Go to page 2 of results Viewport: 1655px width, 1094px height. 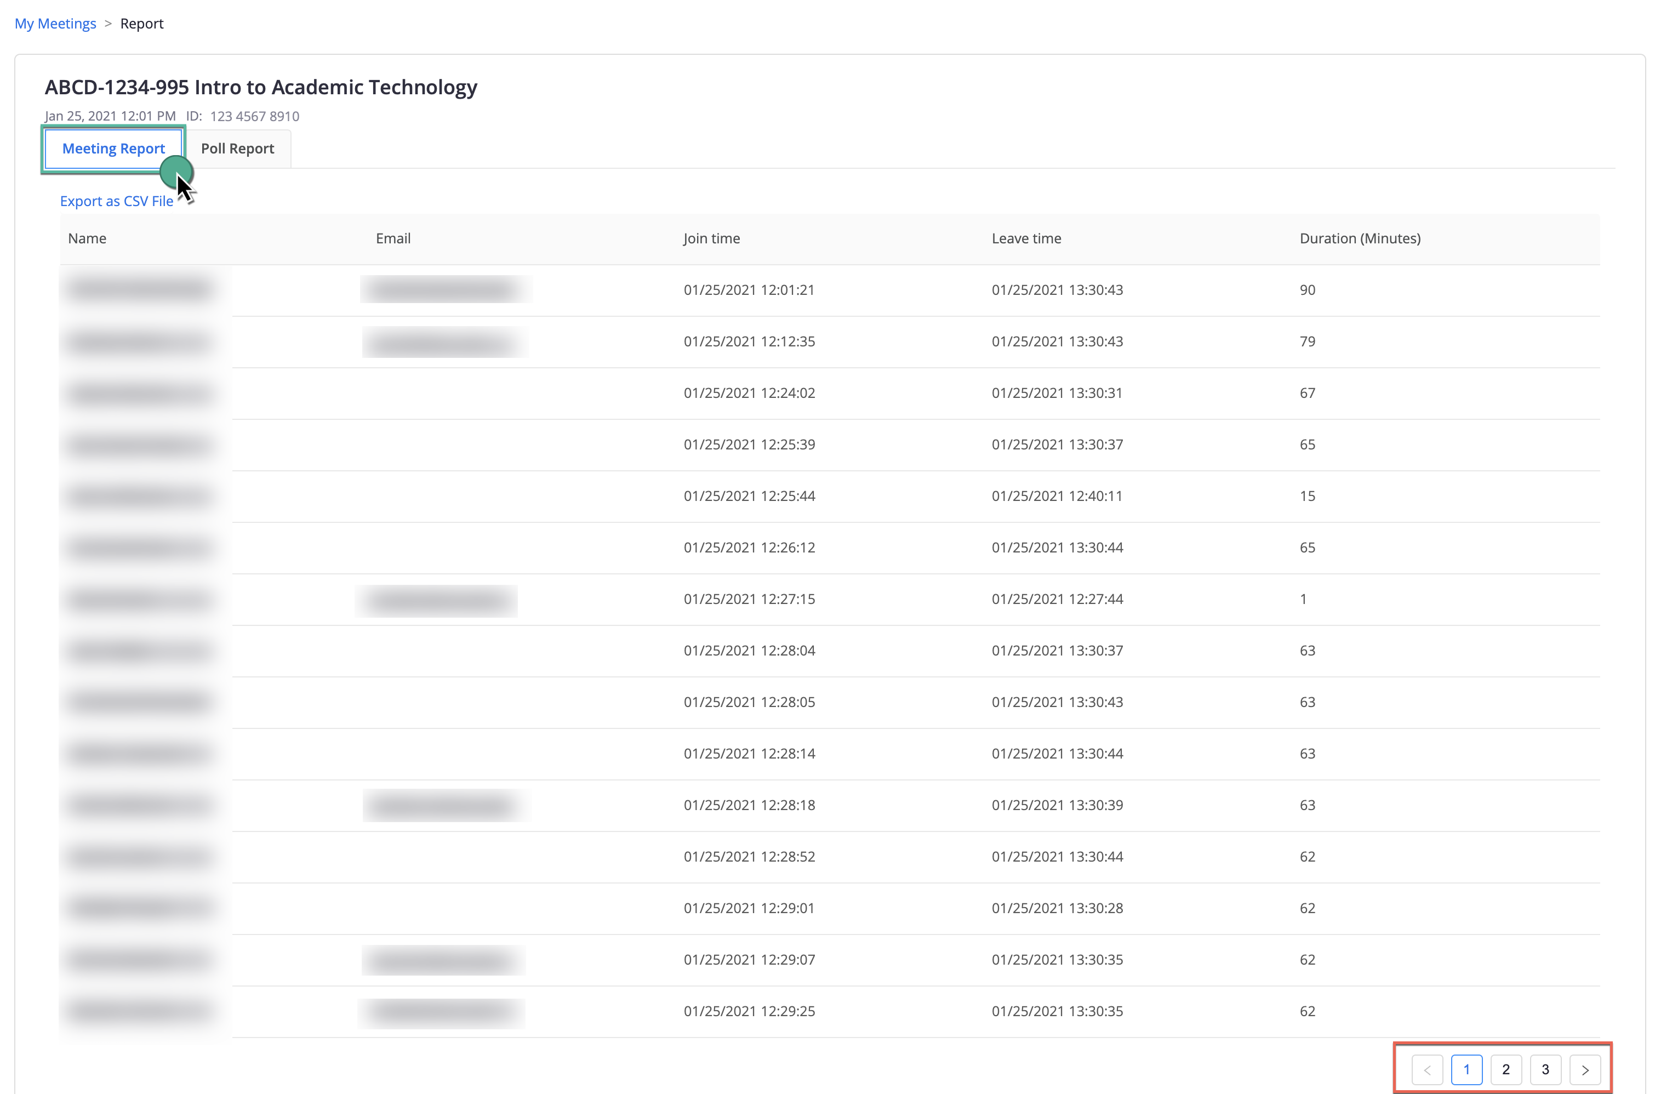(x=1506, y=1069)
